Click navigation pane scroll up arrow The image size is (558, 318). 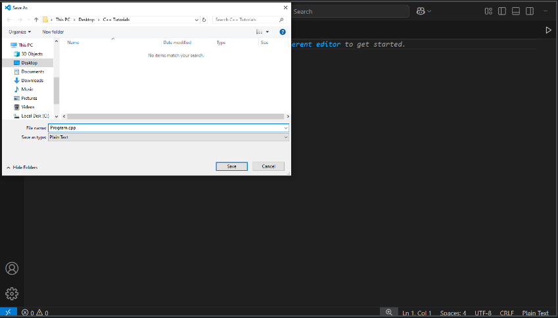point(57,41)
